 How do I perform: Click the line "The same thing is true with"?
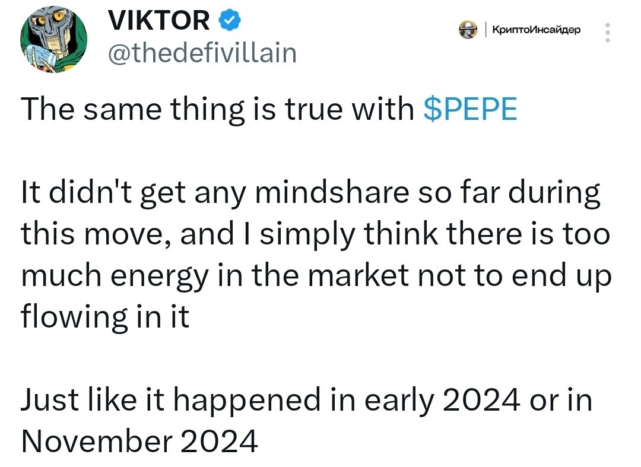click(x=217, y=109)
